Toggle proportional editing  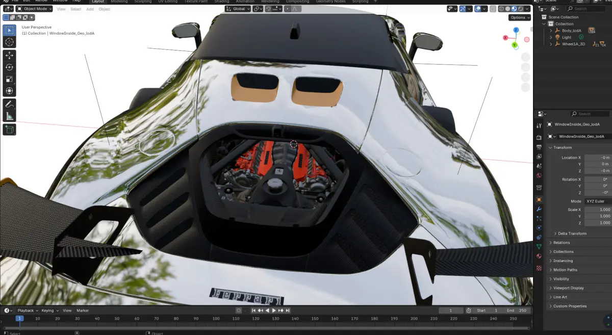(x=288, y=9)
